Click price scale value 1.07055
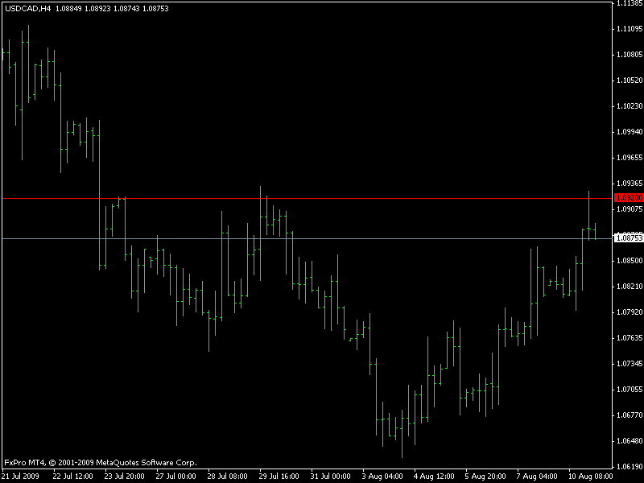Image resolution: width=644 pixels, height=483 pixels. point(630,390)
